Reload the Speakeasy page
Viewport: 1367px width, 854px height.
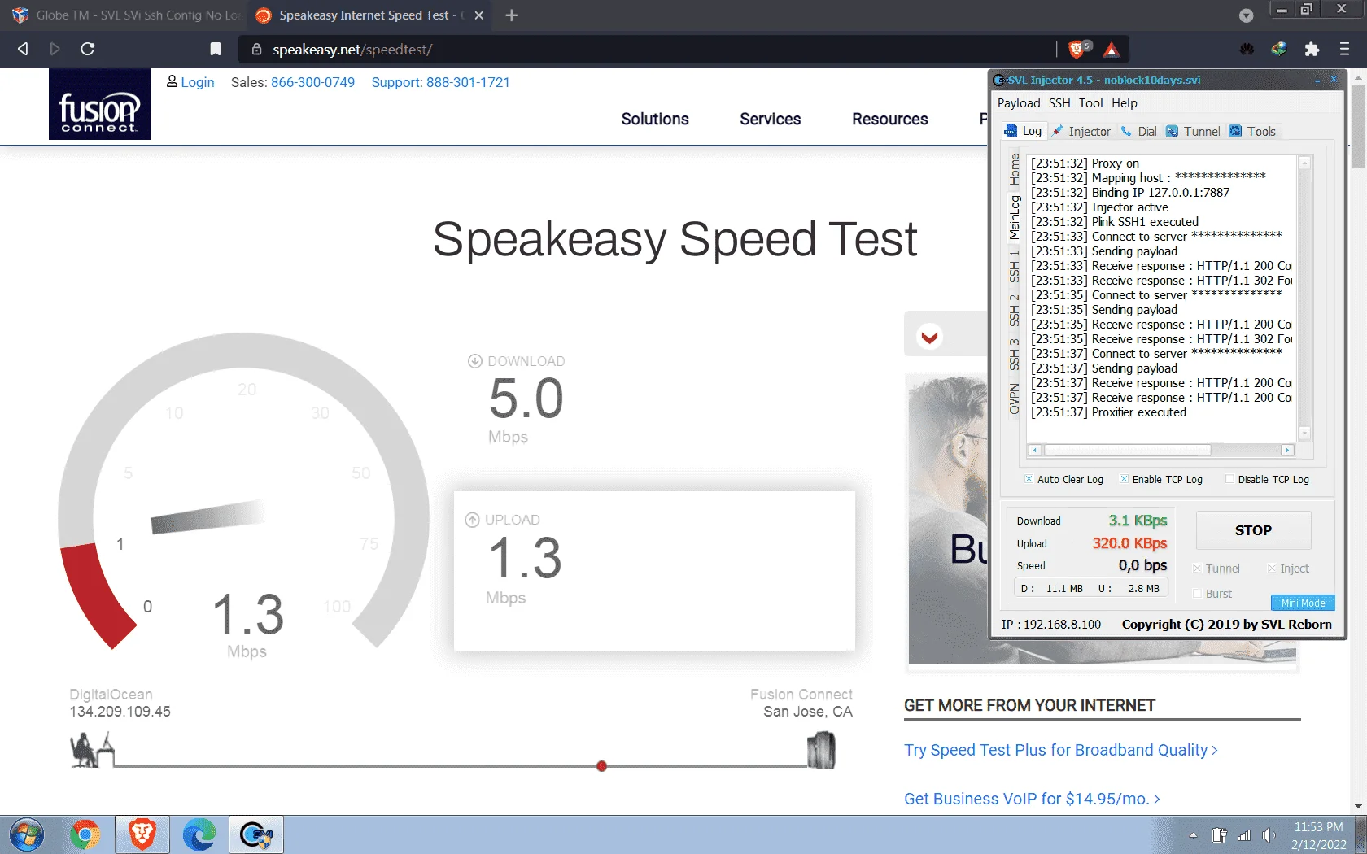pos(88,49)
